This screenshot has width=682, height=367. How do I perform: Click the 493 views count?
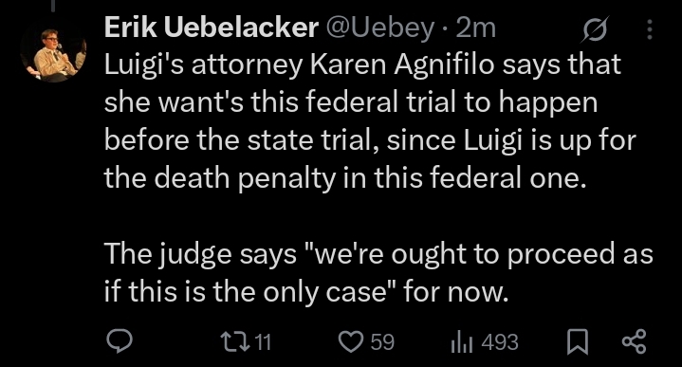(500, 341)
